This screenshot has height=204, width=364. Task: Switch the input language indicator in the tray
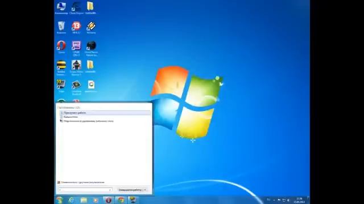click(x=268, y=200)
